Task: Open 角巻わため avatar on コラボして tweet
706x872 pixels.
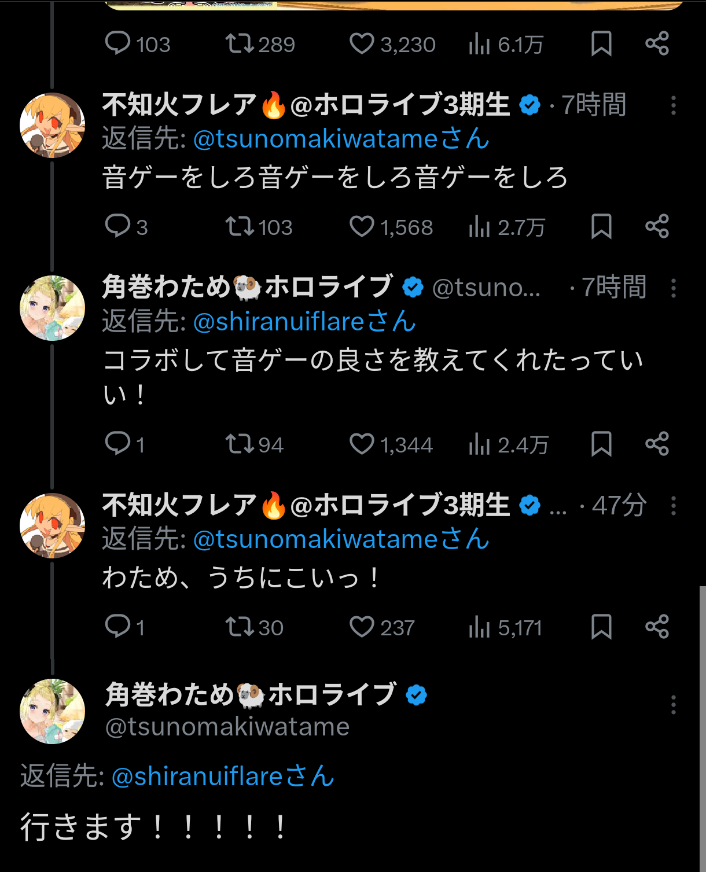Action: [x=53, y=308]
